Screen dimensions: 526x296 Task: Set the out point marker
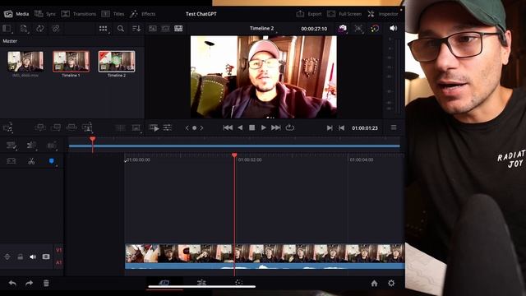tap(342, 128)
